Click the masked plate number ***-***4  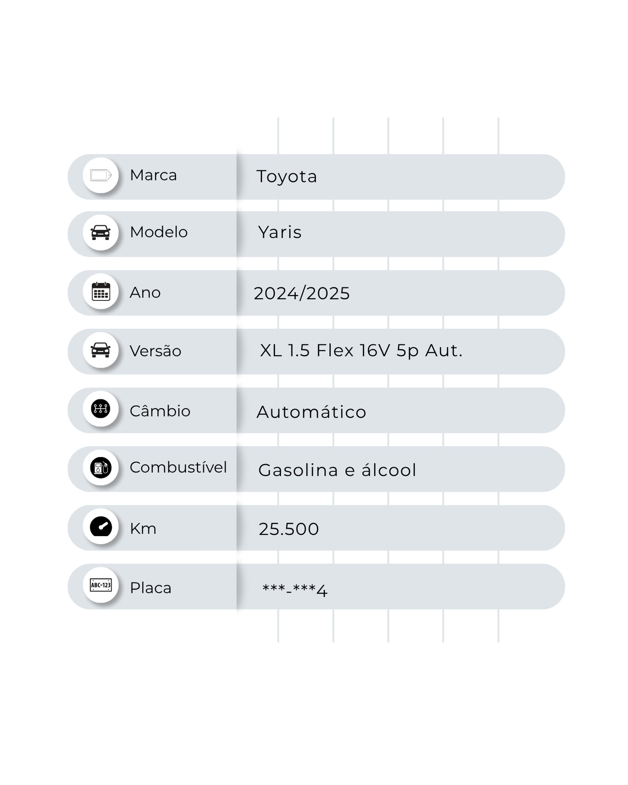click(x=294, y=590)
